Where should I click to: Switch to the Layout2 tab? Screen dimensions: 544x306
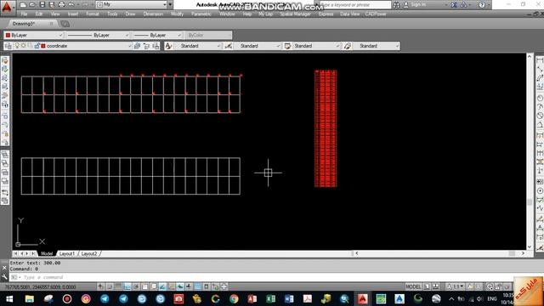tap(89, 253)
